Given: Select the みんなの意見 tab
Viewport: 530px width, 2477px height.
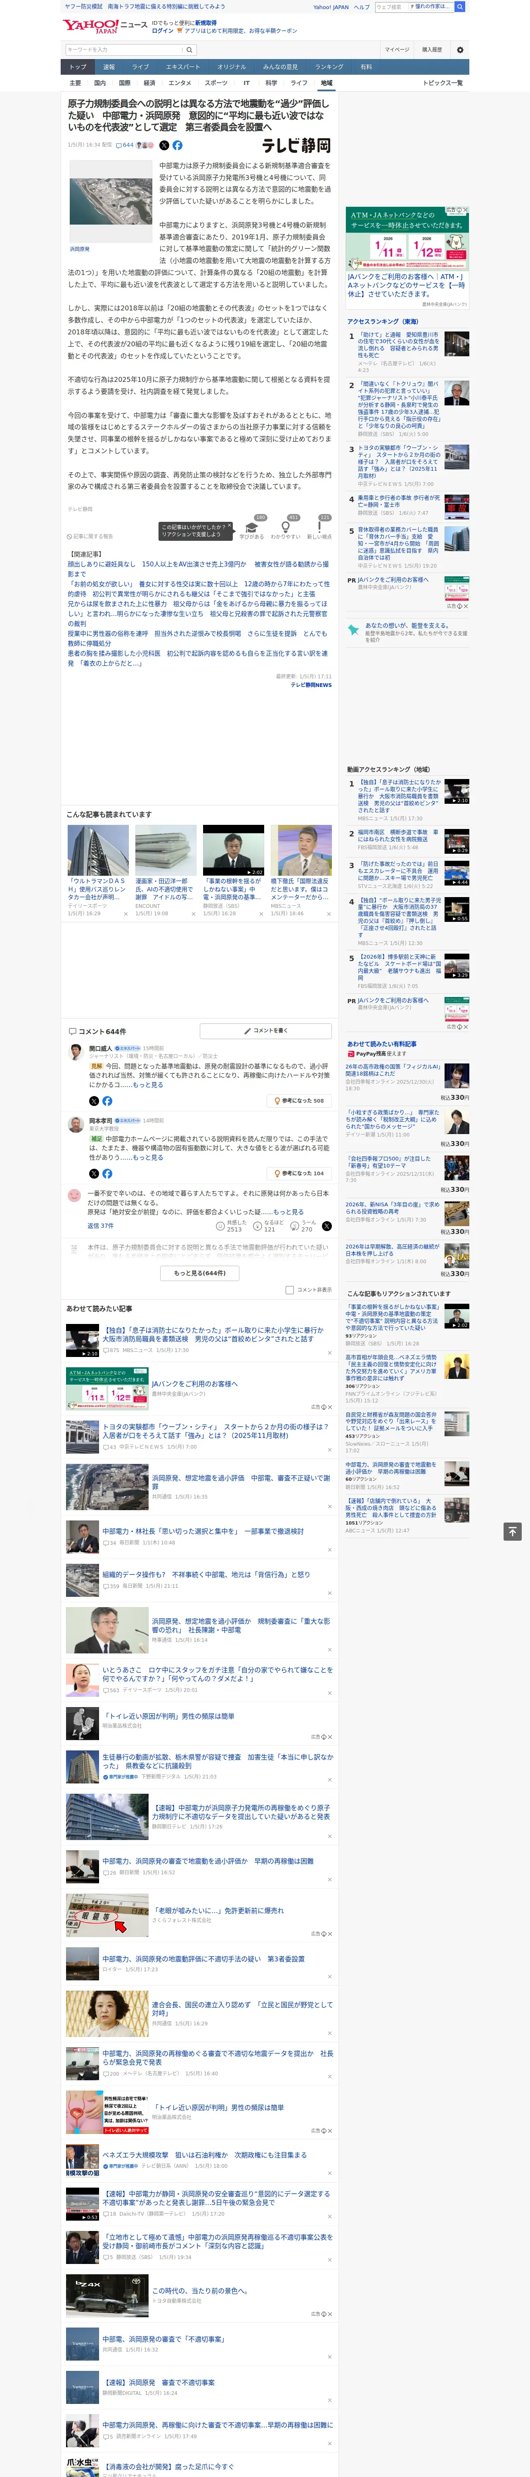Looking at the screenshot, I should point(280,66).
